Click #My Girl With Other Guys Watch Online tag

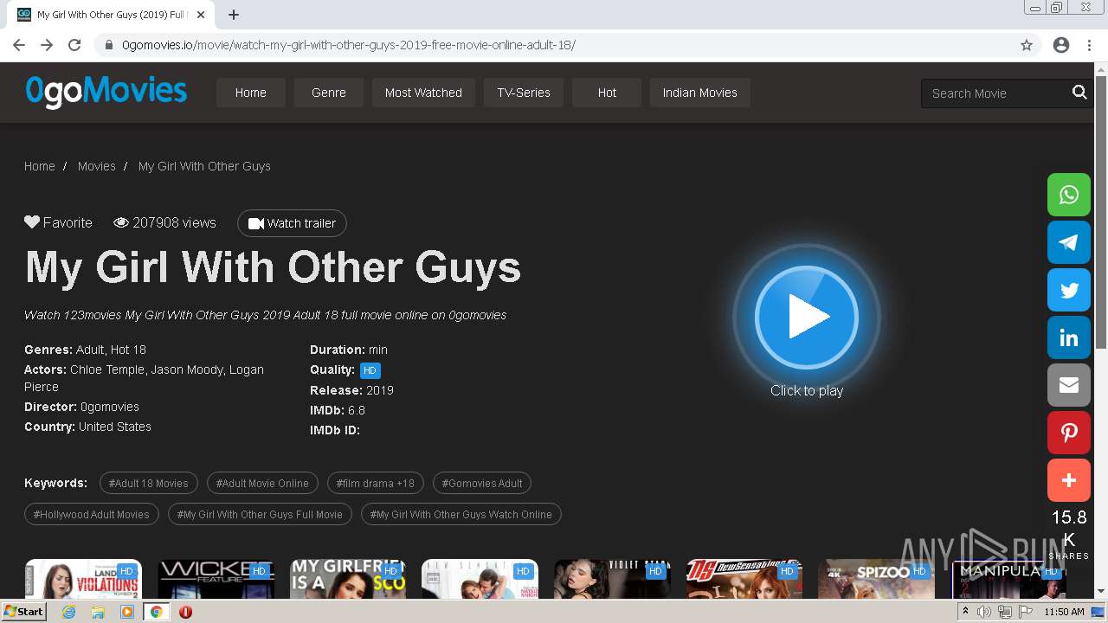pos(461,514)
